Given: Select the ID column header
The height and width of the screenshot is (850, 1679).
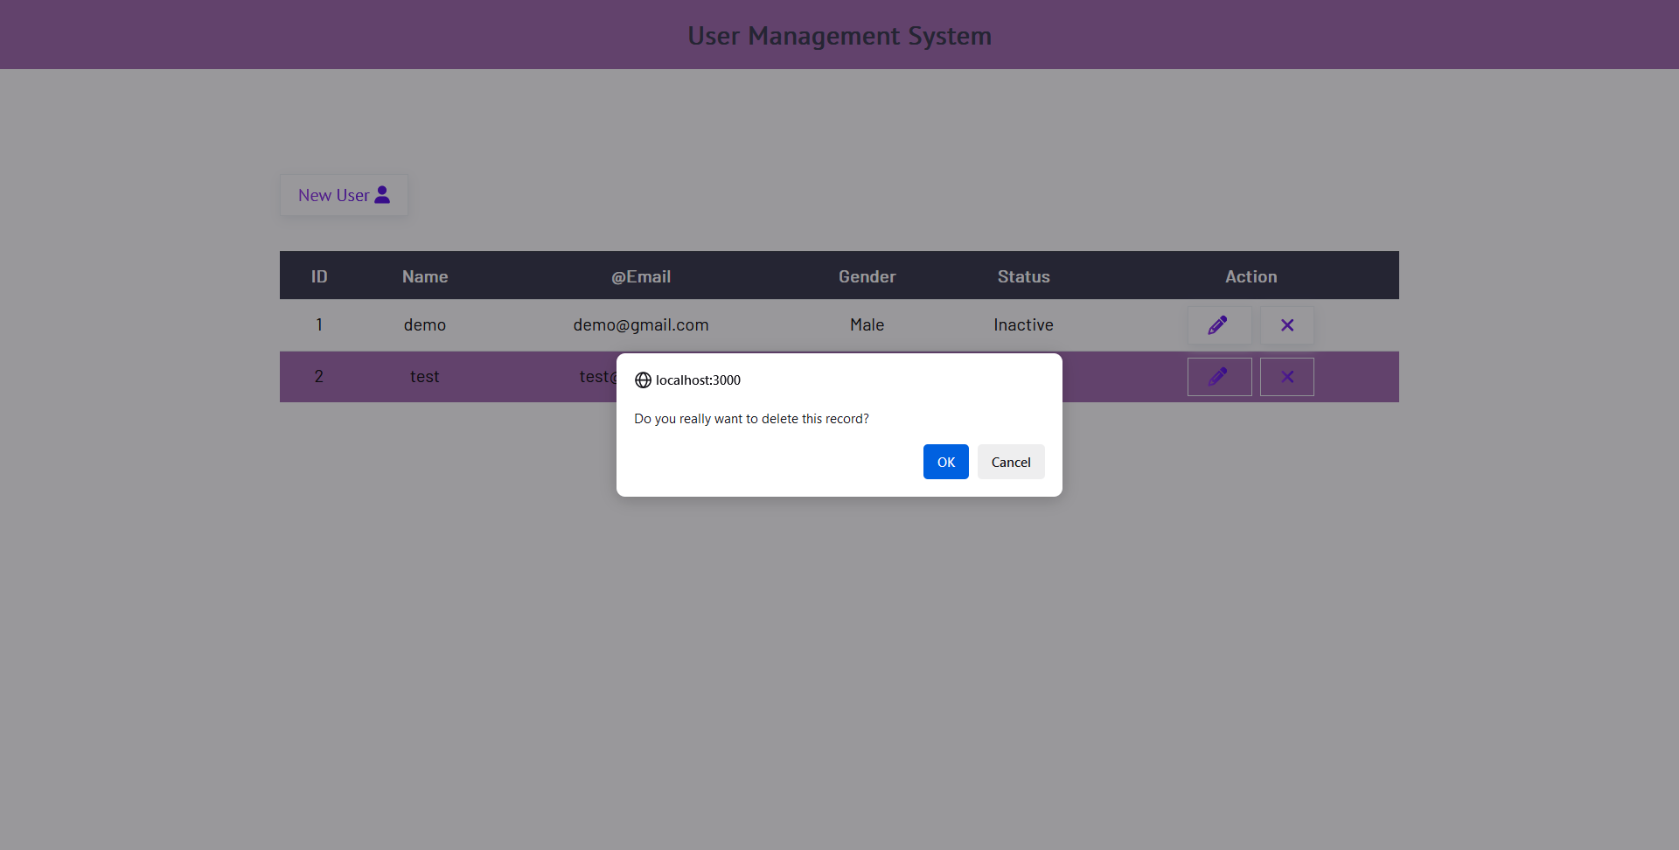Looking at the screenshot, I should [x=318, y=276].
